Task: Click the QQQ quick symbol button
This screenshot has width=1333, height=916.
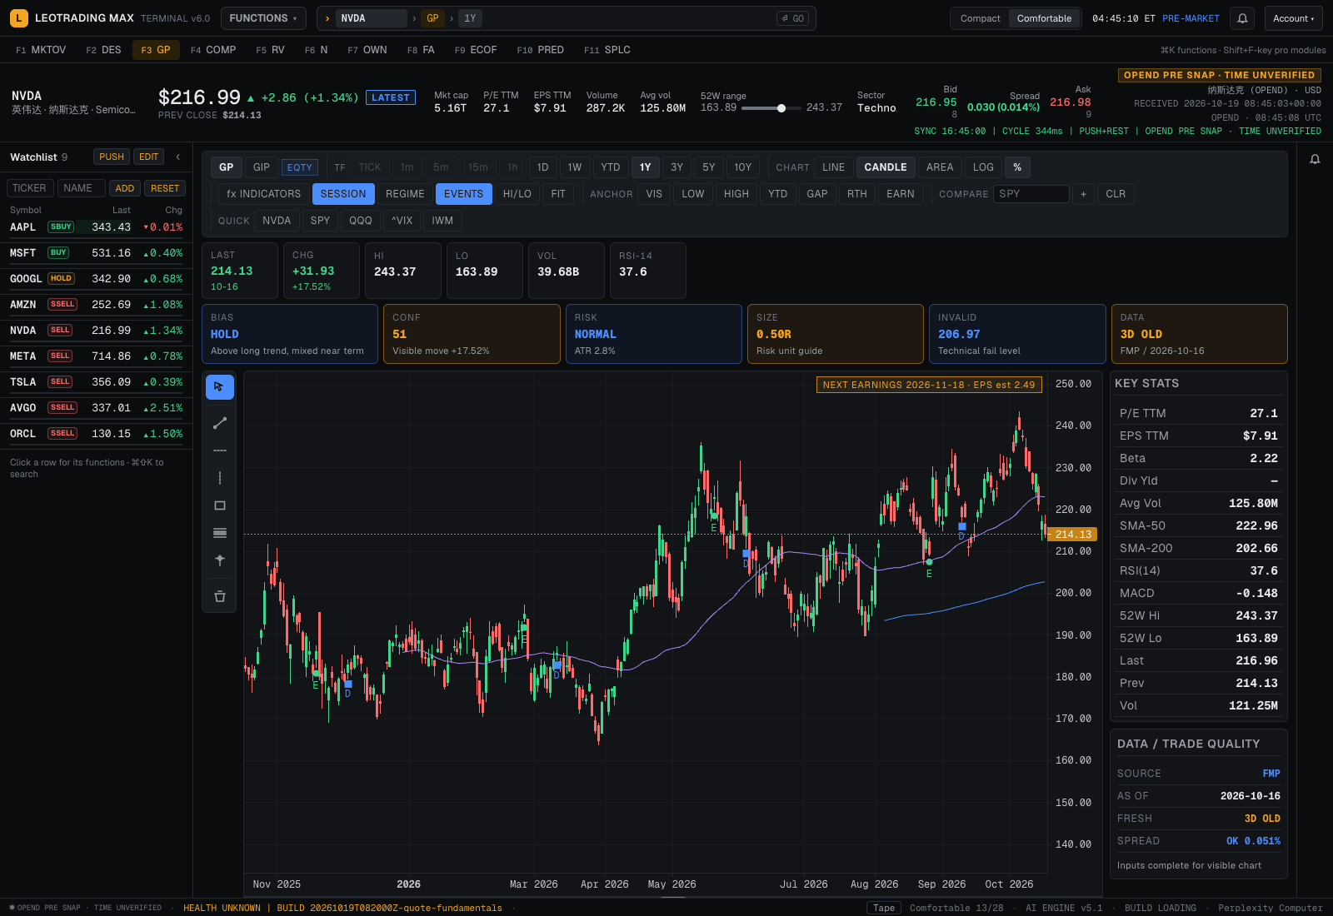Action: pyautogui.click(x=361, y=221)
